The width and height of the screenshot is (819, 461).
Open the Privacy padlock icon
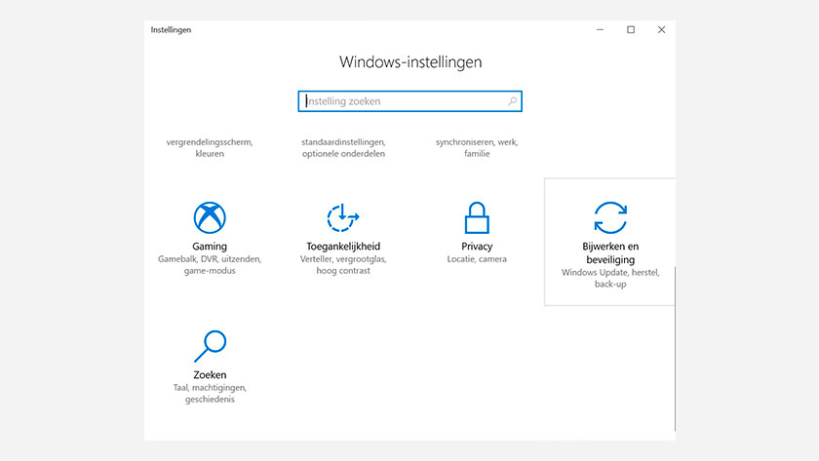coord(477,217)
